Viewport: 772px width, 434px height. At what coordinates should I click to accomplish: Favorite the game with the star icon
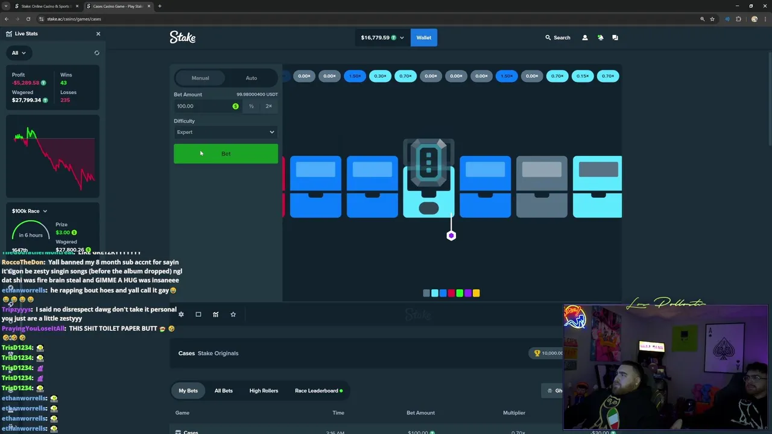[x=233, y=314]
